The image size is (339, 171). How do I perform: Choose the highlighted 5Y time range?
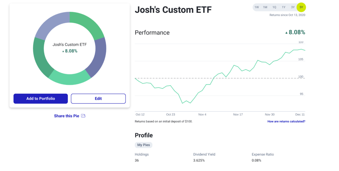301,7
